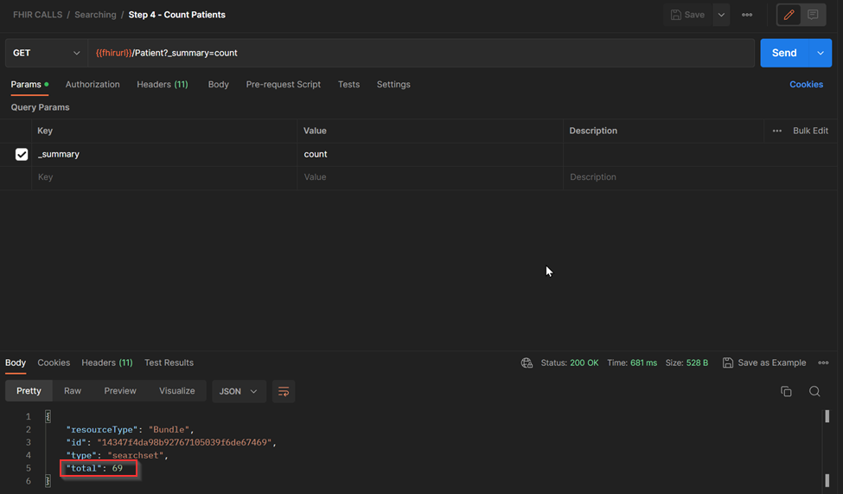The height and width of the screenshot is (494, 843).
Task: Click the empty Value placeholder field
Action: click(430, 177)
